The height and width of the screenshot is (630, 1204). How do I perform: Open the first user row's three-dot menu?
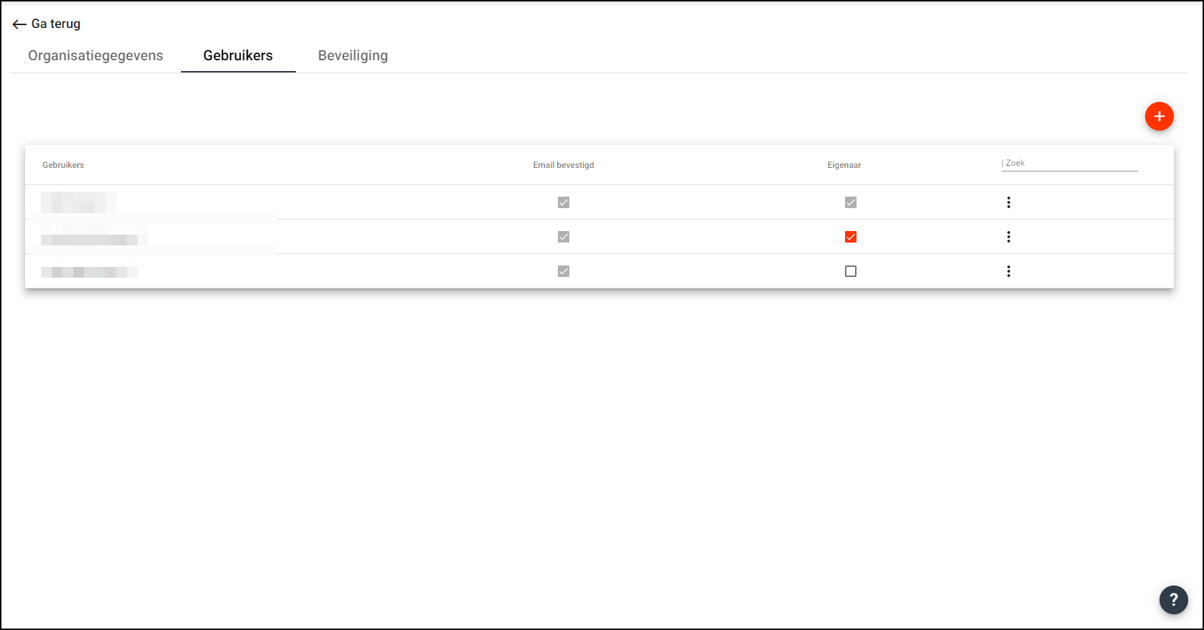pos(1008,202)
